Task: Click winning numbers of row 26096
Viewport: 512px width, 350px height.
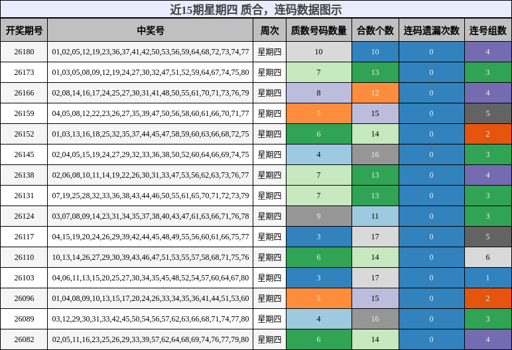Action: (x=150, y=298)
